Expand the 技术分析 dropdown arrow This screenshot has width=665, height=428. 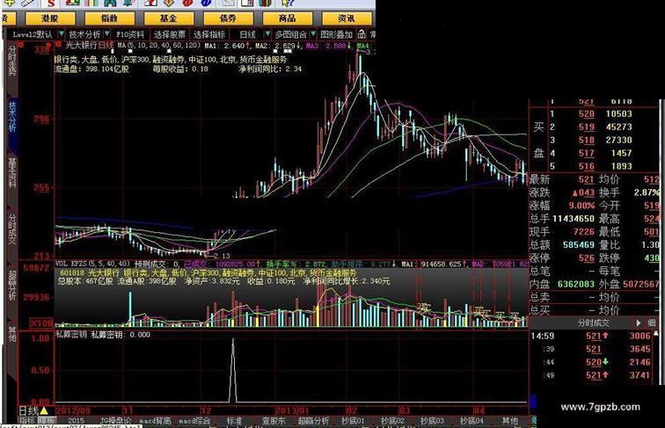107,34
